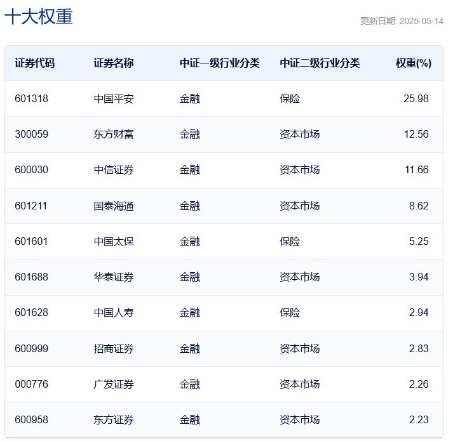
Task: Select stock code 601601
Action: (31, 242)
